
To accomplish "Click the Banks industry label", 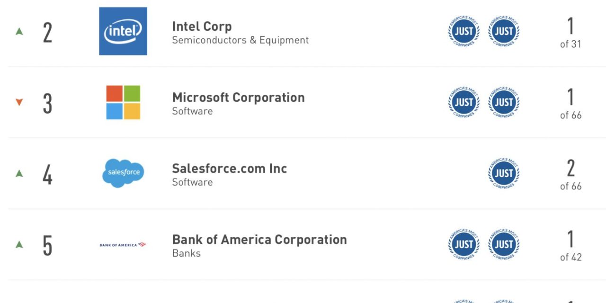I will click(x=186, y=253).
